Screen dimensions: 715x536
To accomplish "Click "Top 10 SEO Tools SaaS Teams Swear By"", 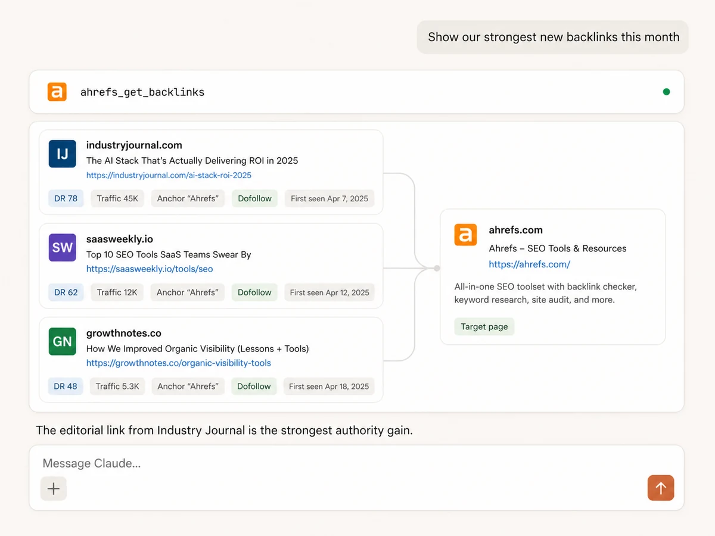I will click(169, 254).
